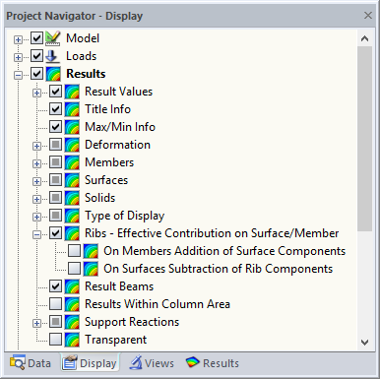Expand the Solids node
380x379 pixels.
(x=36, y=199)
